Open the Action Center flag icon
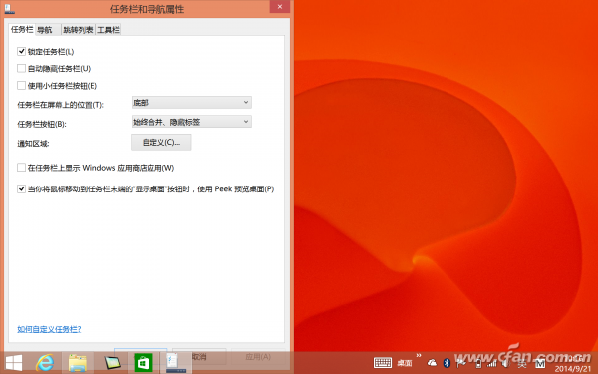Screen dimensions: 598x374 click(x=461, y=363)
